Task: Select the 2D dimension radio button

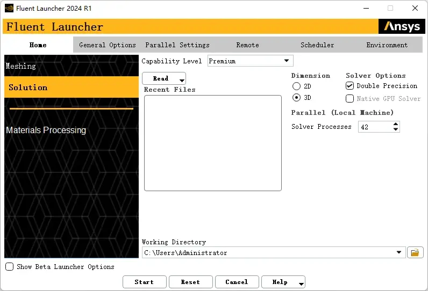Action: pyautogui.click(x=296, y=86)
